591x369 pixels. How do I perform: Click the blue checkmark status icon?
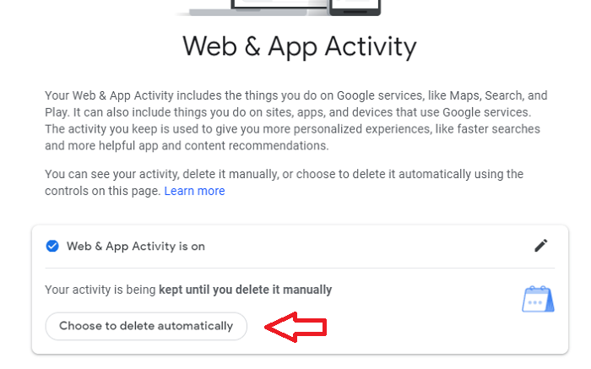[52, 246]
